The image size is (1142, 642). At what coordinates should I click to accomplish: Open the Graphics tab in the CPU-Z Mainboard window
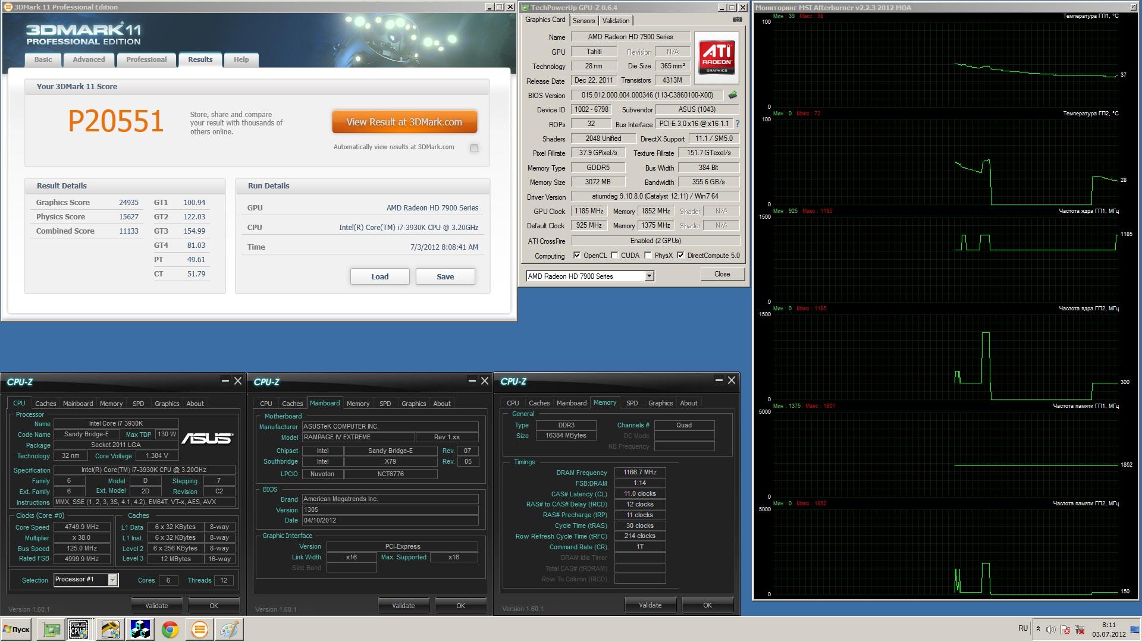tap(413, 404)
